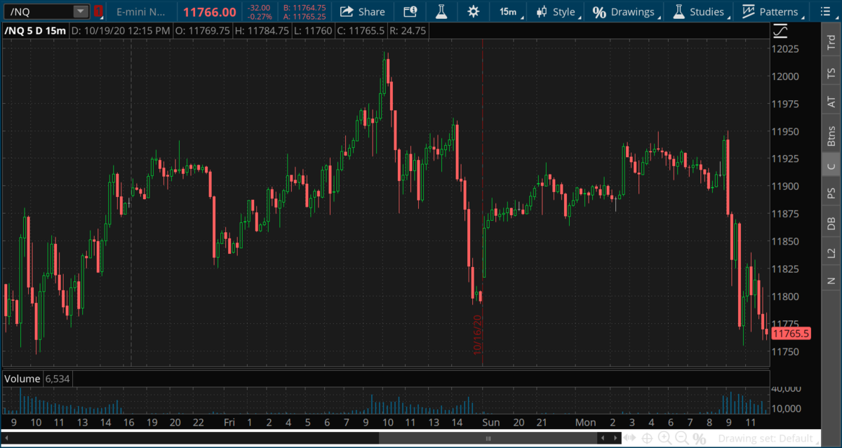Expand the Style dropdown menu
The height and width of the screenshot is (448, 842).
click(x=555, y=11)
